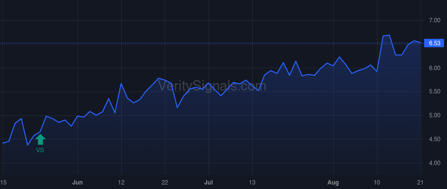Image resolution: width=447 pixels, height=189 pixels.
Task: Click the 7.00 price axis label
Action: pyautogui.click(x=435, y=20)
